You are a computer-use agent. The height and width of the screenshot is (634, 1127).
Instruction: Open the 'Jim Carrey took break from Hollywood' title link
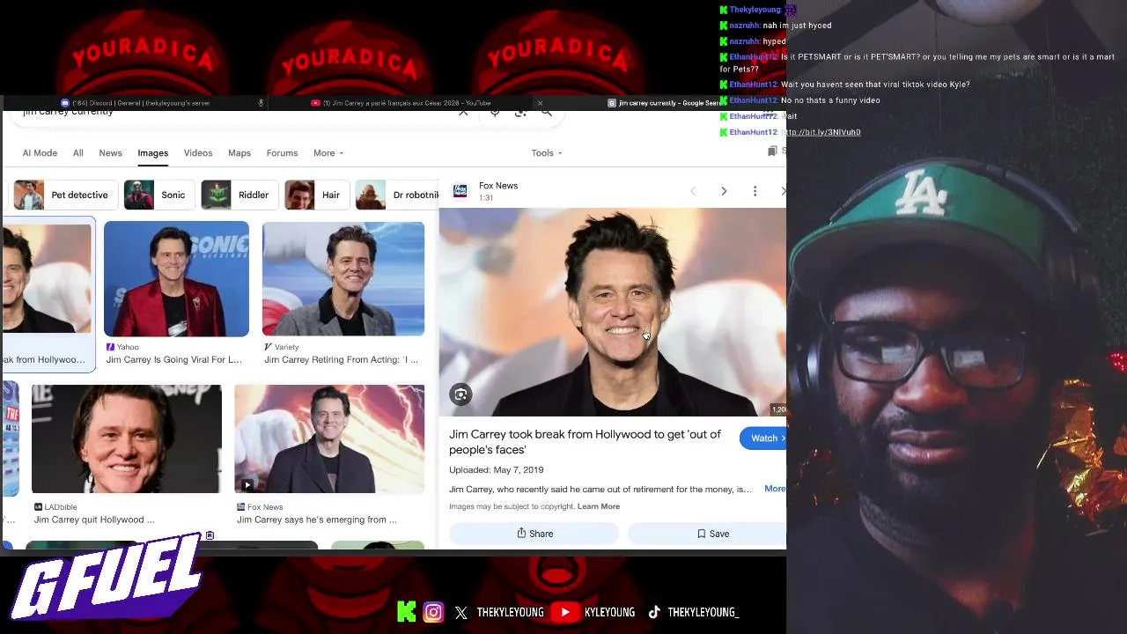[585, 442]
